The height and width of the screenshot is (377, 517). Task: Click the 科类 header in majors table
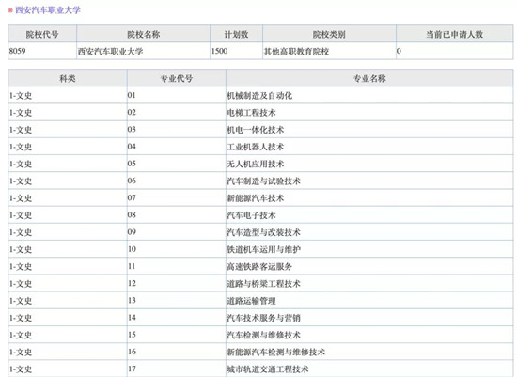coord(68,78)
